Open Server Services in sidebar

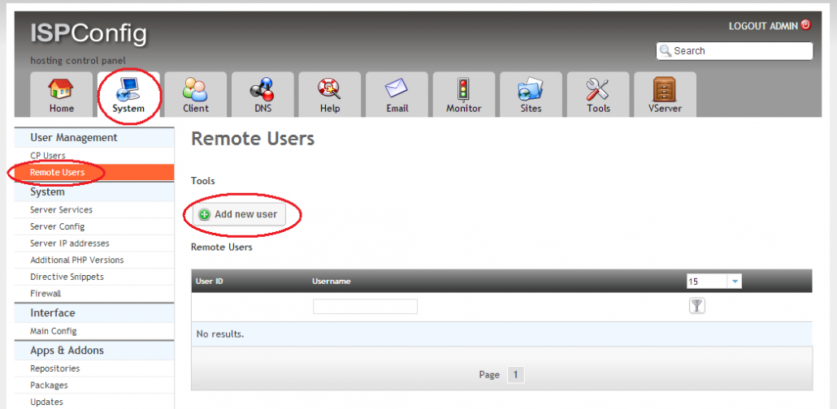pos(61,209)
